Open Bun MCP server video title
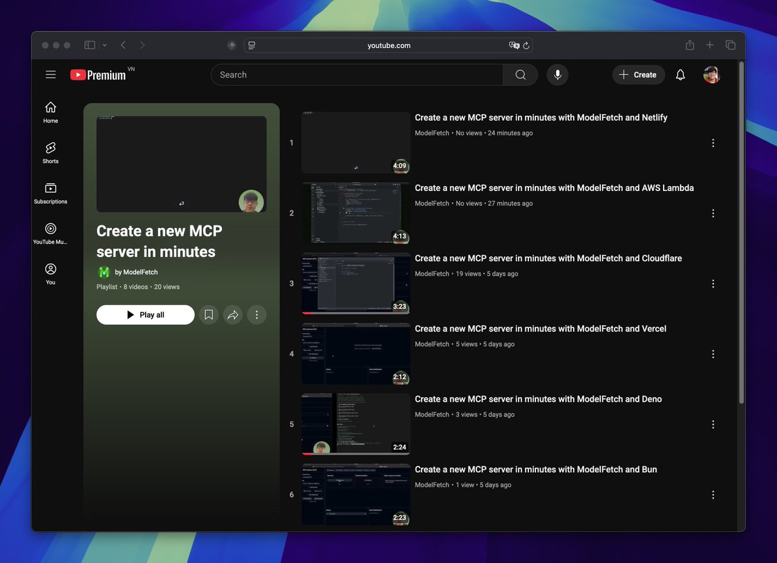Screen dimensions: 777x563 coord(536,470)
